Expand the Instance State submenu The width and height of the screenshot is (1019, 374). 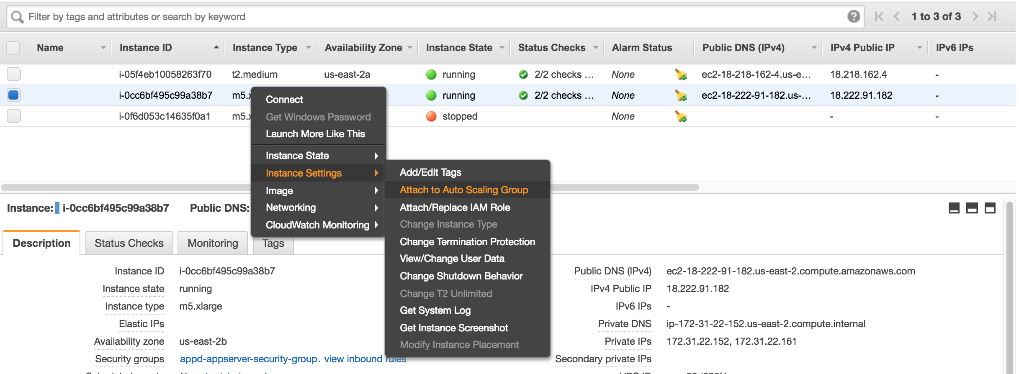[x=318, y=156]
